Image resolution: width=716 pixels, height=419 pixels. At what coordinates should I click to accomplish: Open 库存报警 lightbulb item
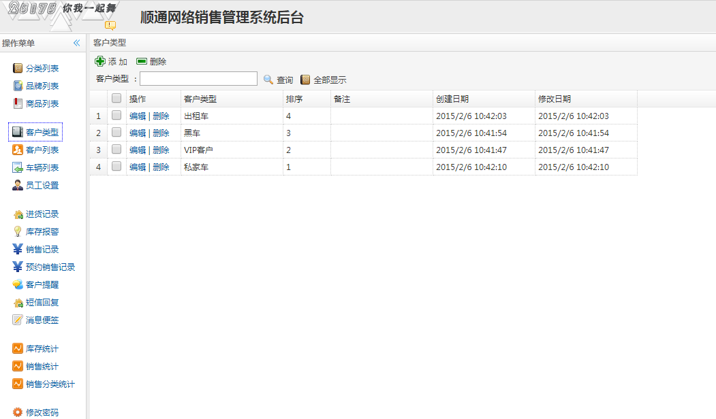(42, 232)
